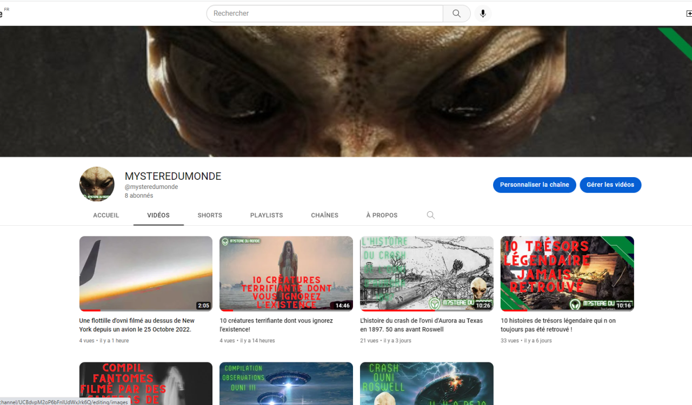The image size is (692, 405).
Task: Click '21 vues • il y a 3 jours'
Action: [385, 341]
